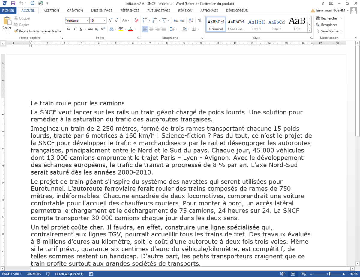Switch to the MISE EN PAGE tab
This screenshot has width=360, height=277.
tap(101, 11)
